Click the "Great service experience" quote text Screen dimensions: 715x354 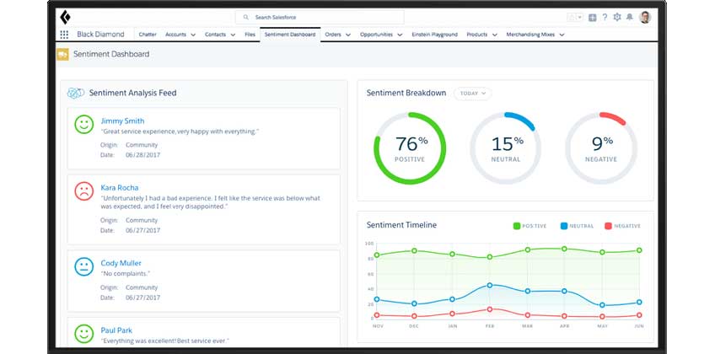coord(180,131)
